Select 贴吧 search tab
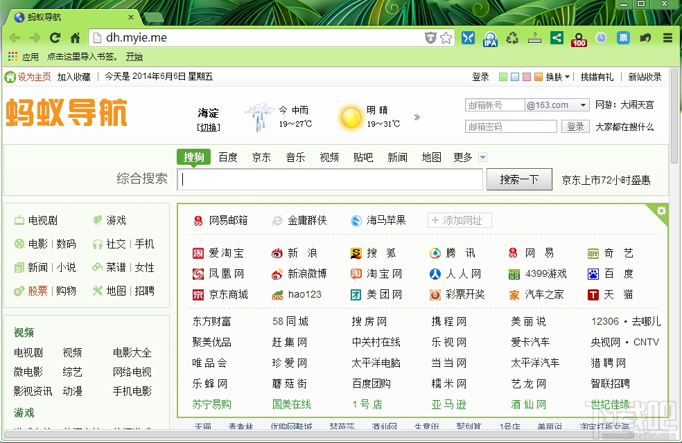This screenshot has height=443, width=682. tap(363, 157)
